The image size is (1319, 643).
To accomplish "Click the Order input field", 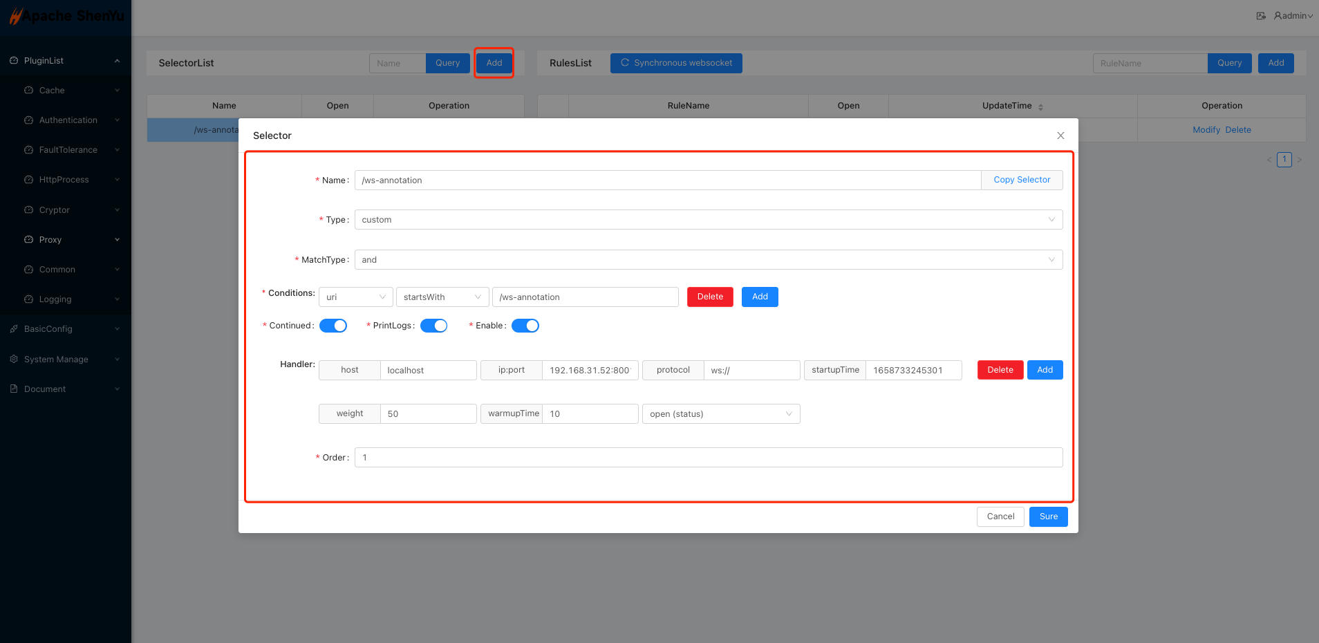I will tap(708, 458).
